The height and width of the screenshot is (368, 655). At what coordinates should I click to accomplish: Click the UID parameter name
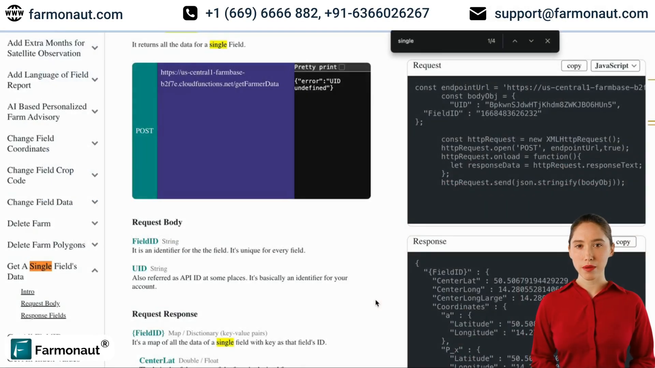140,269
